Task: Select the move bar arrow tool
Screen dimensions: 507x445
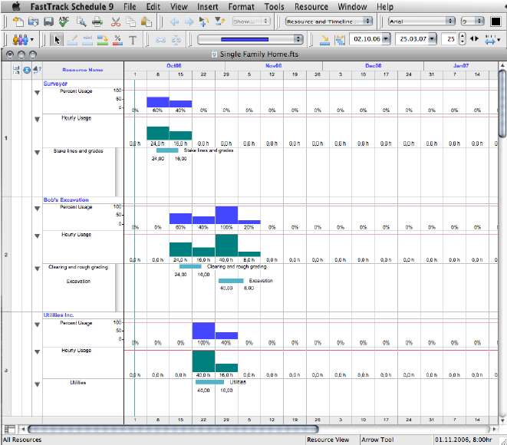Action: pyautogui.click(x=103, y=40)
